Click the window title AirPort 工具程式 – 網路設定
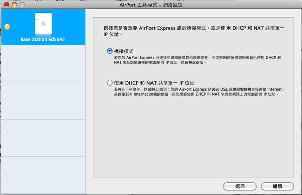 (x=151, y=5)
